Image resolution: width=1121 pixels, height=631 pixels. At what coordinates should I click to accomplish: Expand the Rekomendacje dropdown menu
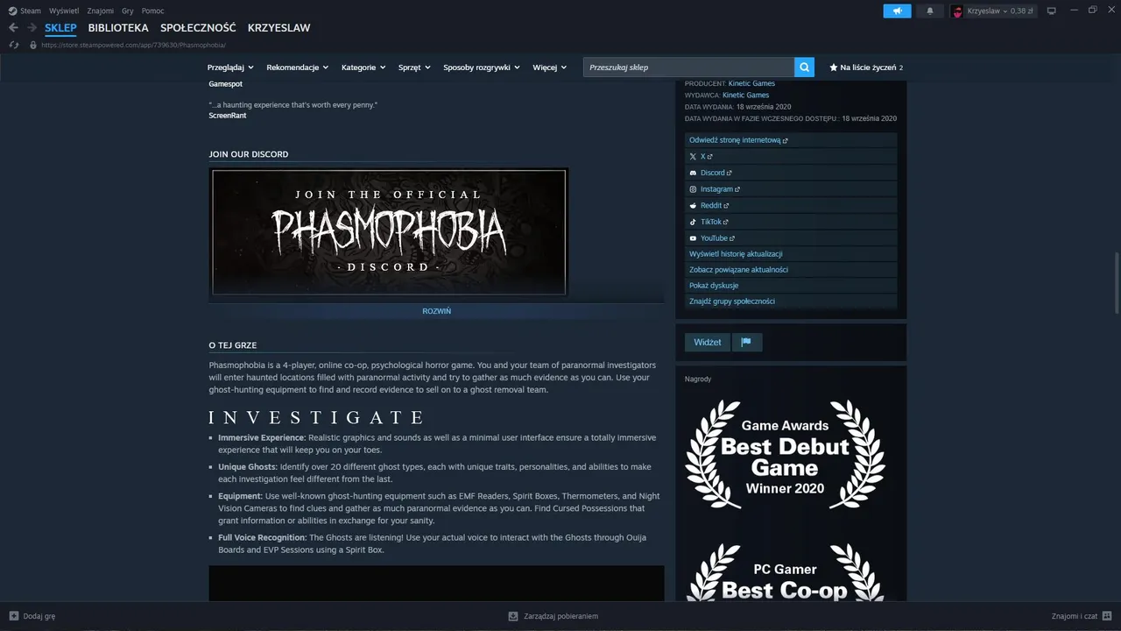coord(298,67)
